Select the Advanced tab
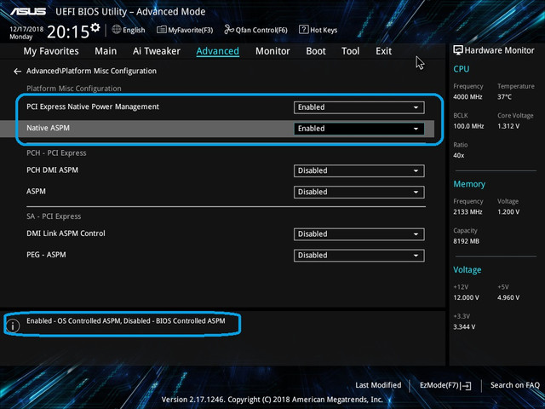The image size is (545, 409). [218, 51]
